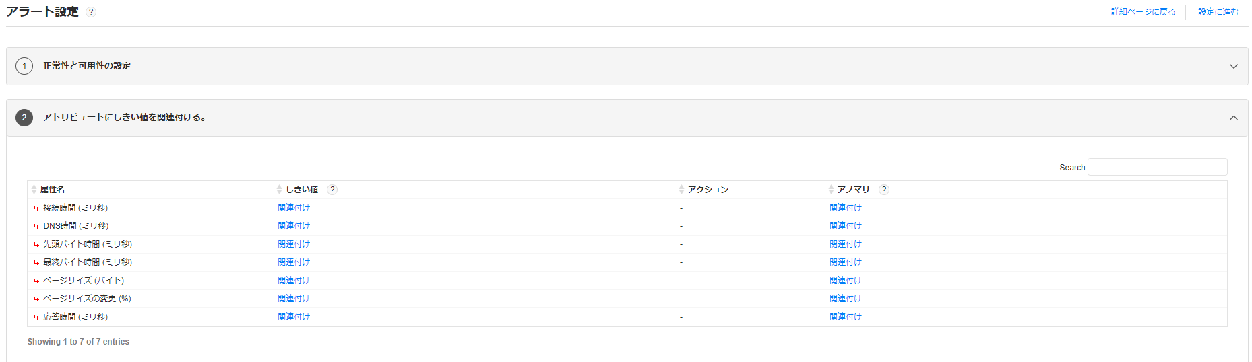Sort by しきい値 column sort arrows
Viewport: 1252px width, 362px height.
coord(280,190)
